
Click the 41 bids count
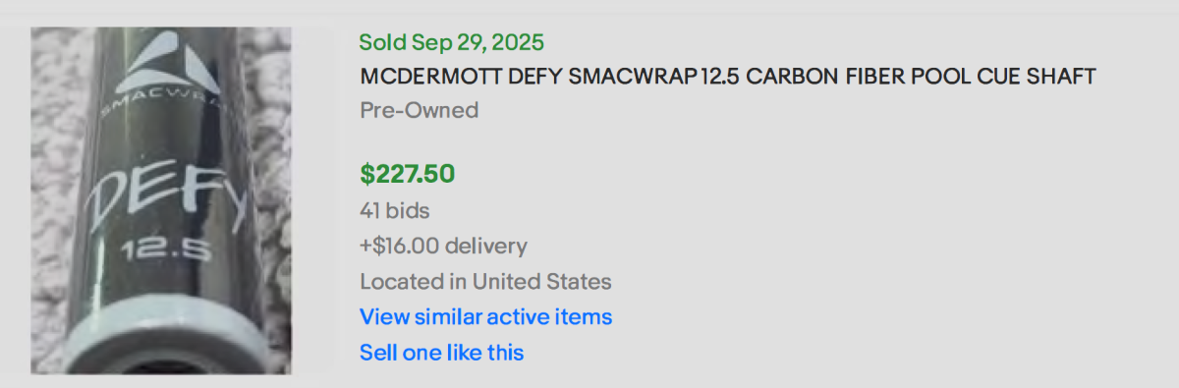click(394, 210)
